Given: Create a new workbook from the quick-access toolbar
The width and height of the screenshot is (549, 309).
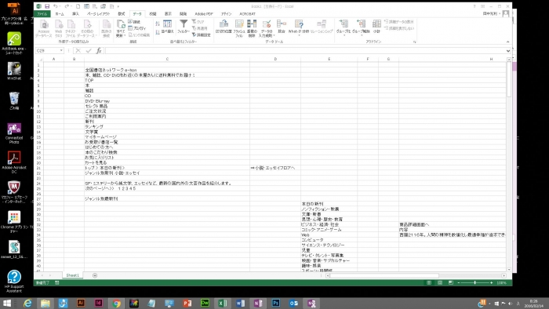Looking at the screenshot, I should pyautogui.click(x=78, y=6).
